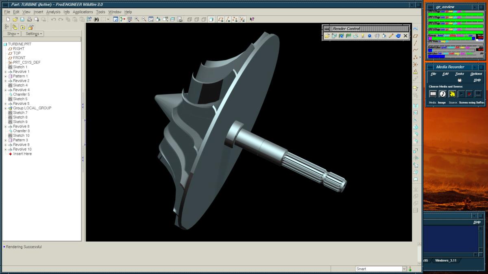Screen dimensions: 488x274
Task: Click the record button in Media Recorder
Action: point(469,94)
